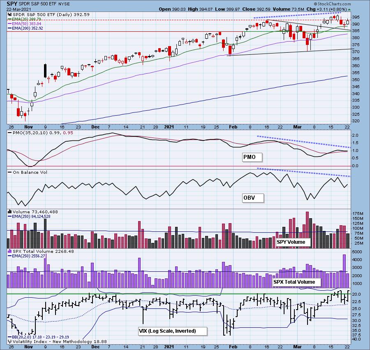Select the High 394.07 value
This screenshot has width=370, height=350.
[x=200, y=9]
